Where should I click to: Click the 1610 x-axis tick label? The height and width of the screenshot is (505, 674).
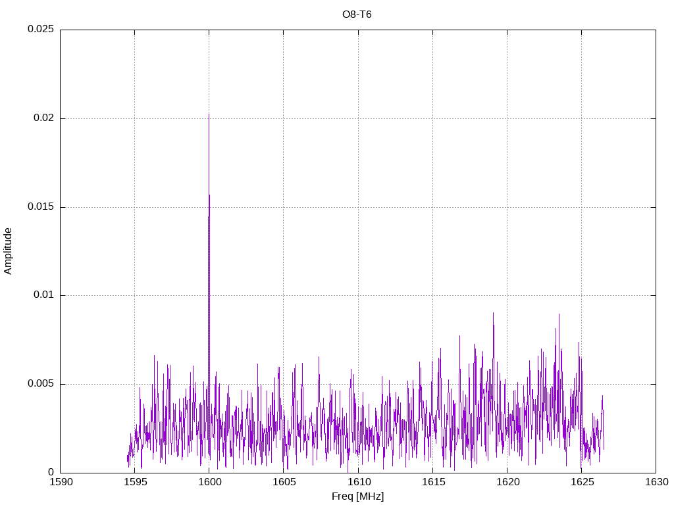(359, 482)
